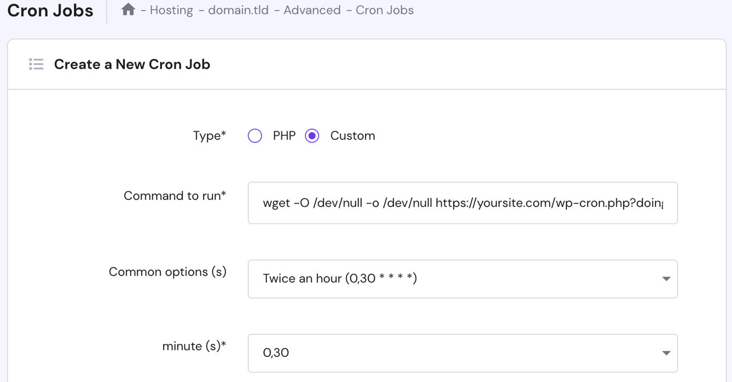Click the Common options dropdown arrow
The image size is (732, 382).
666,279
